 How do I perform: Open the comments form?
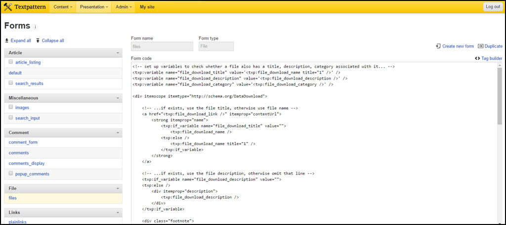pos(19,153)
